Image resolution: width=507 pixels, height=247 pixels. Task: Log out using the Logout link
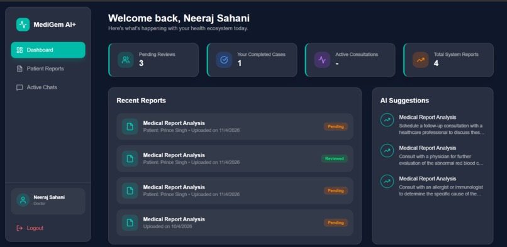[30, 228]
